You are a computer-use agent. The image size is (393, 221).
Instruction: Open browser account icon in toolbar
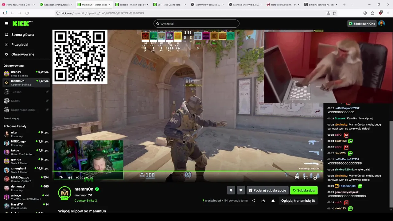[365, 13]
